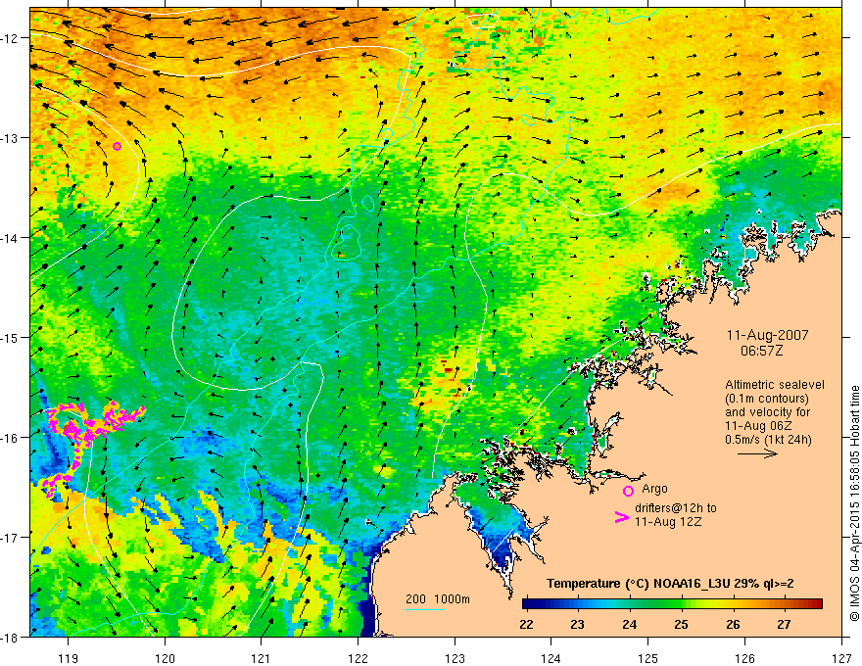
Task: Click the color bar label '22'
Action: (526, 624)
